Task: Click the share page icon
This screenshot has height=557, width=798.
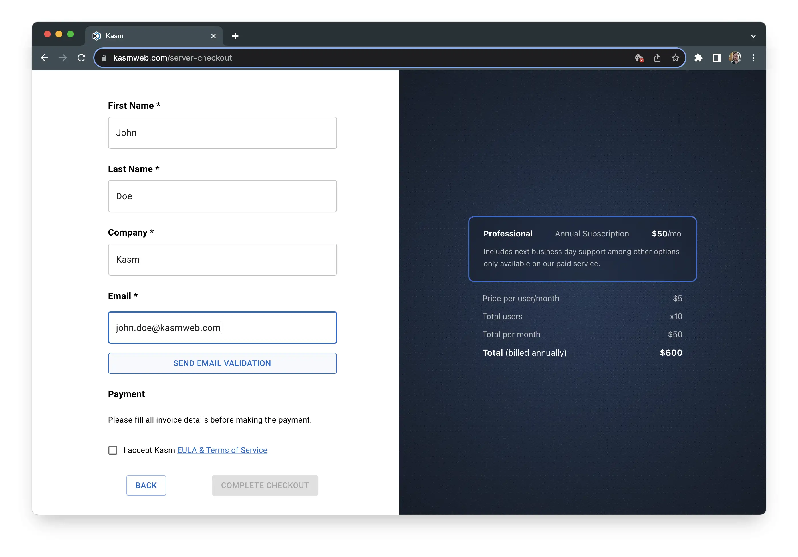Action: coord(657,58)
